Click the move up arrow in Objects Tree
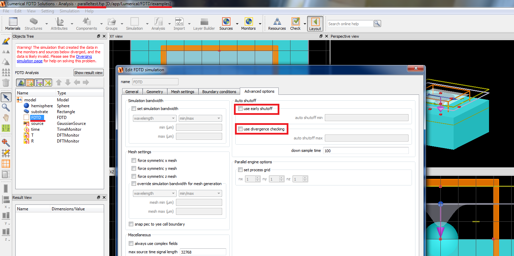514x256 pixels. coord(59,82)
